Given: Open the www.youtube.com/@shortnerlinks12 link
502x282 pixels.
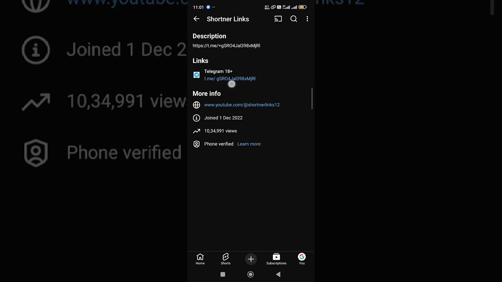Looking at the screenshot, I should pyautogui.click(x=242, y=105).
